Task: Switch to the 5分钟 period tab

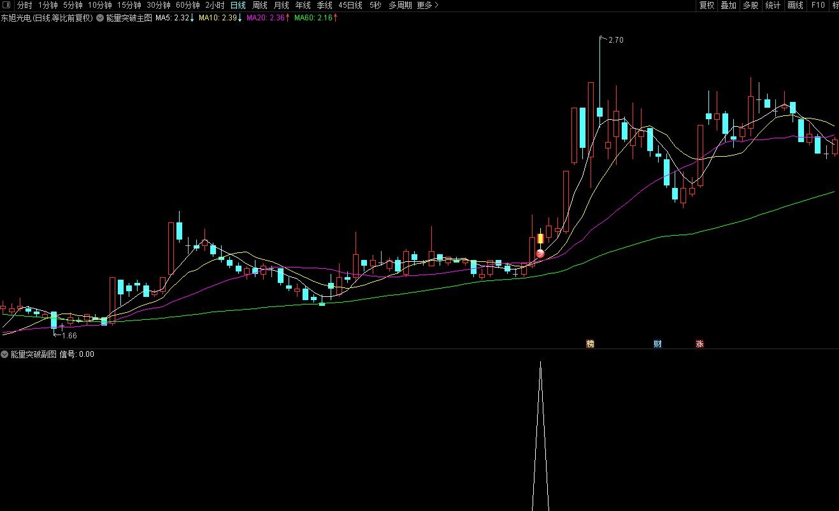Action: click(73, 5)
